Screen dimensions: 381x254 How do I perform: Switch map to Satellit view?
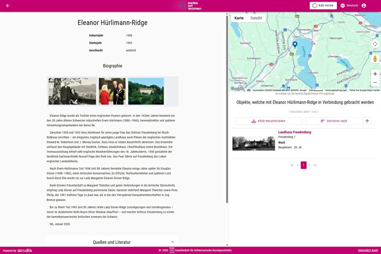point(256,18)
